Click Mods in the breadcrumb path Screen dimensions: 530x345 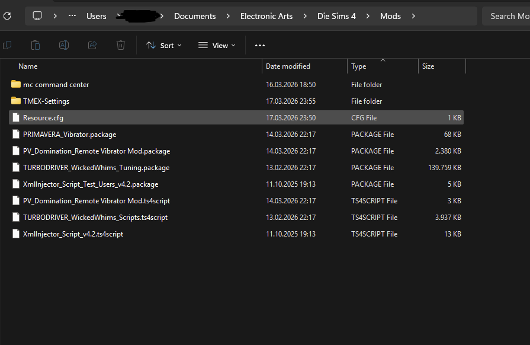[x=390, y=16]
